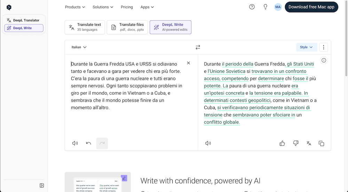Image resolution: width=348 pixels, height=192 pixels.
Task: Click suggestion "gli Stati Uniti"
Action: click(300, 64)
